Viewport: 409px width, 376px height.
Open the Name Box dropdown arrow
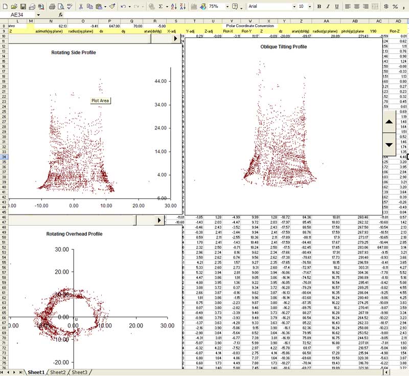(x=38, y=15)
